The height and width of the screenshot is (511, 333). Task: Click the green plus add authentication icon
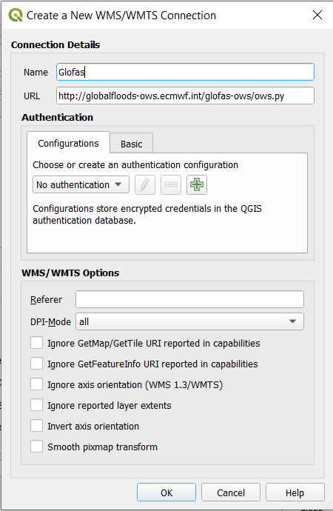tap(197, 185)
